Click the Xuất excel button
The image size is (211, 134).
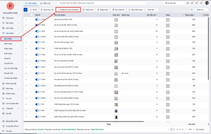tap(88, 10)
